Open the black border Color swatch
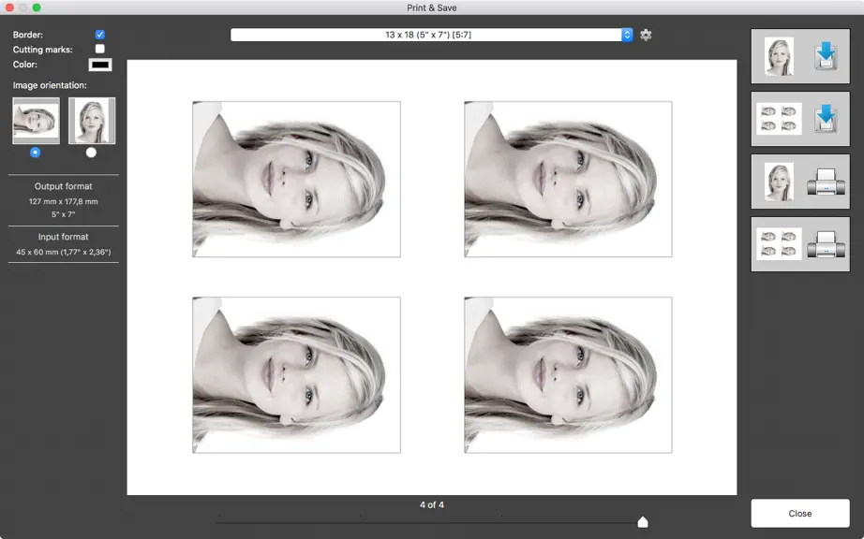The height and width of the screenshot is (539, 864). [100, 65]
